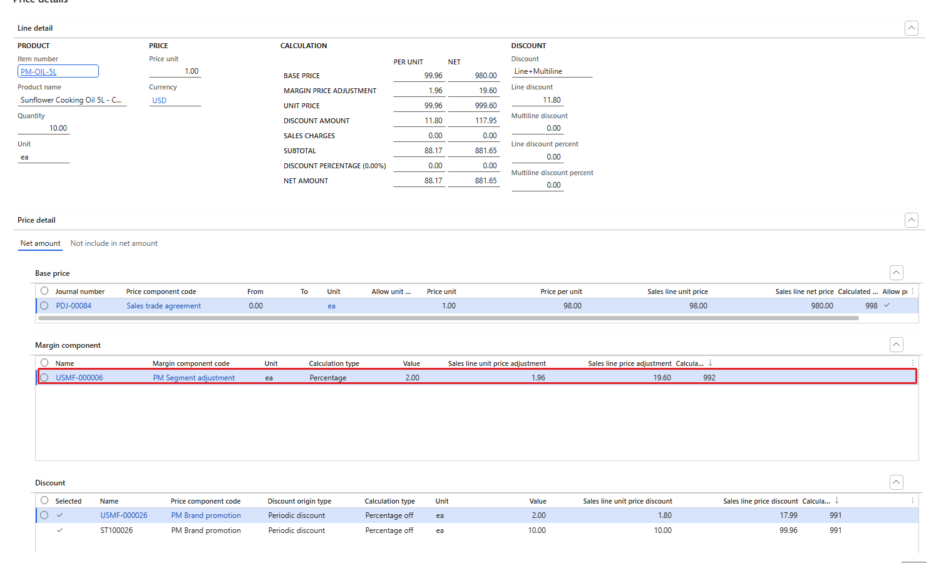Click the Selected checkmark in the USMF-000026 row
The image size is (936, 563).
[x=60, y=515]
